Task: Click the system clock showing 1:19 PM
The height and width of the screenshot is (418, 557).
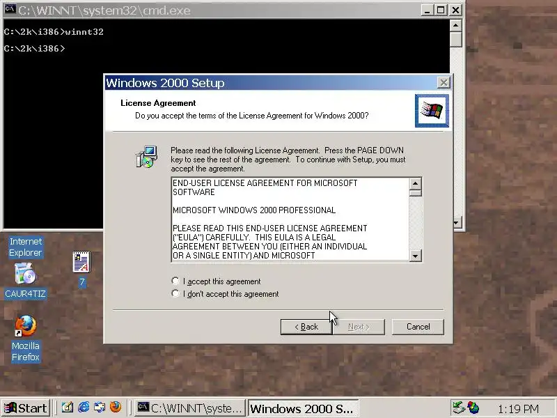Action: point(518,409)
